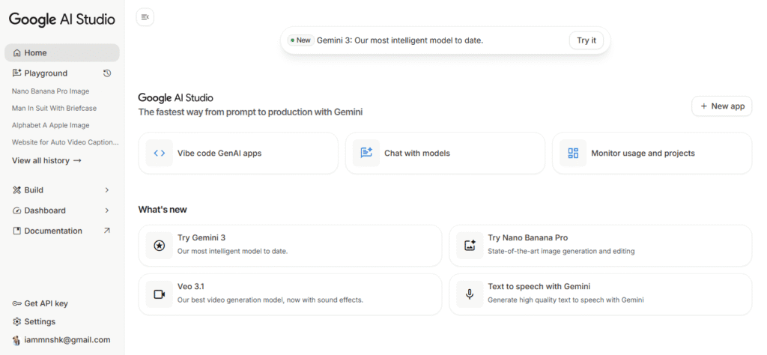Screen dimensions: 767x355
Task: Click the Try Gemini 3 star icon
Action: click(x=159, y=245)
